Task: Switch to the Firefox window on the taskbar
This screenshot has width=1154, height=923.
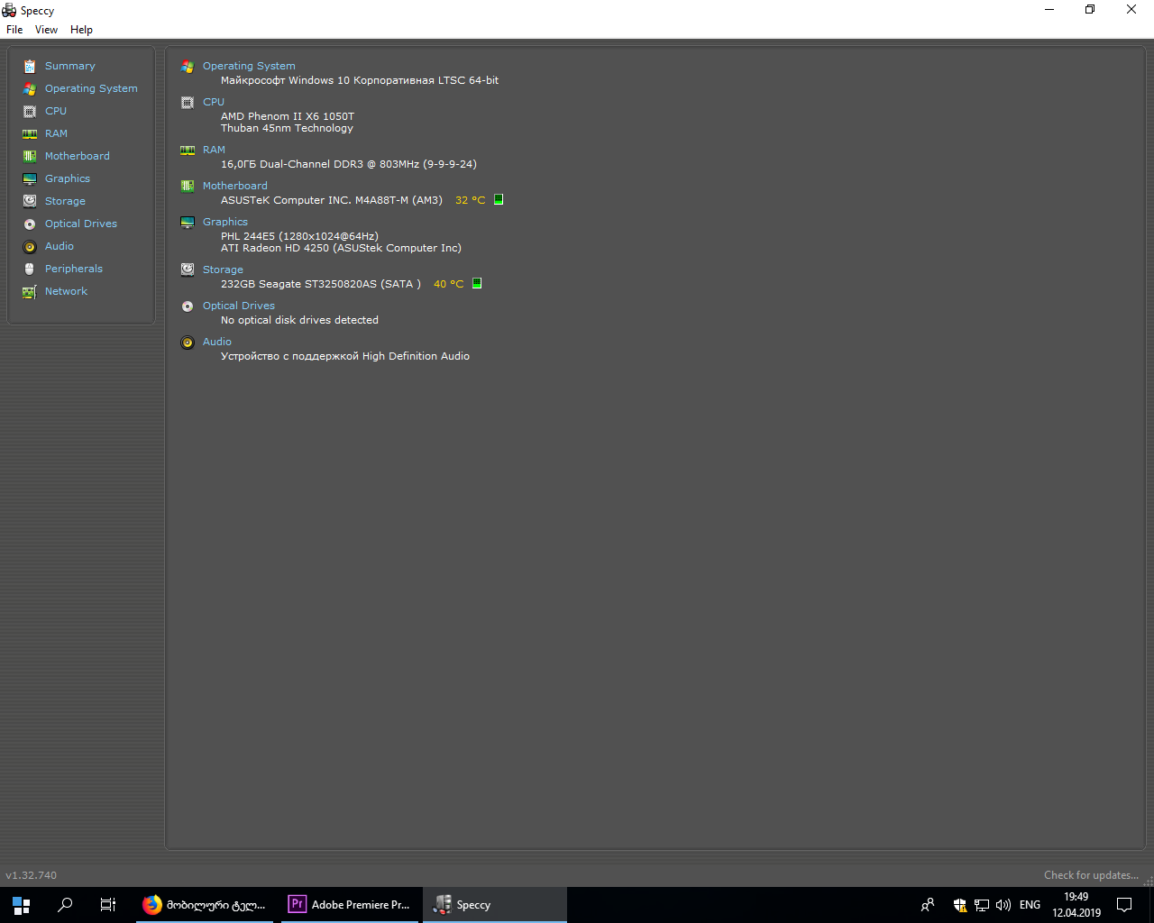Action: 206,905
